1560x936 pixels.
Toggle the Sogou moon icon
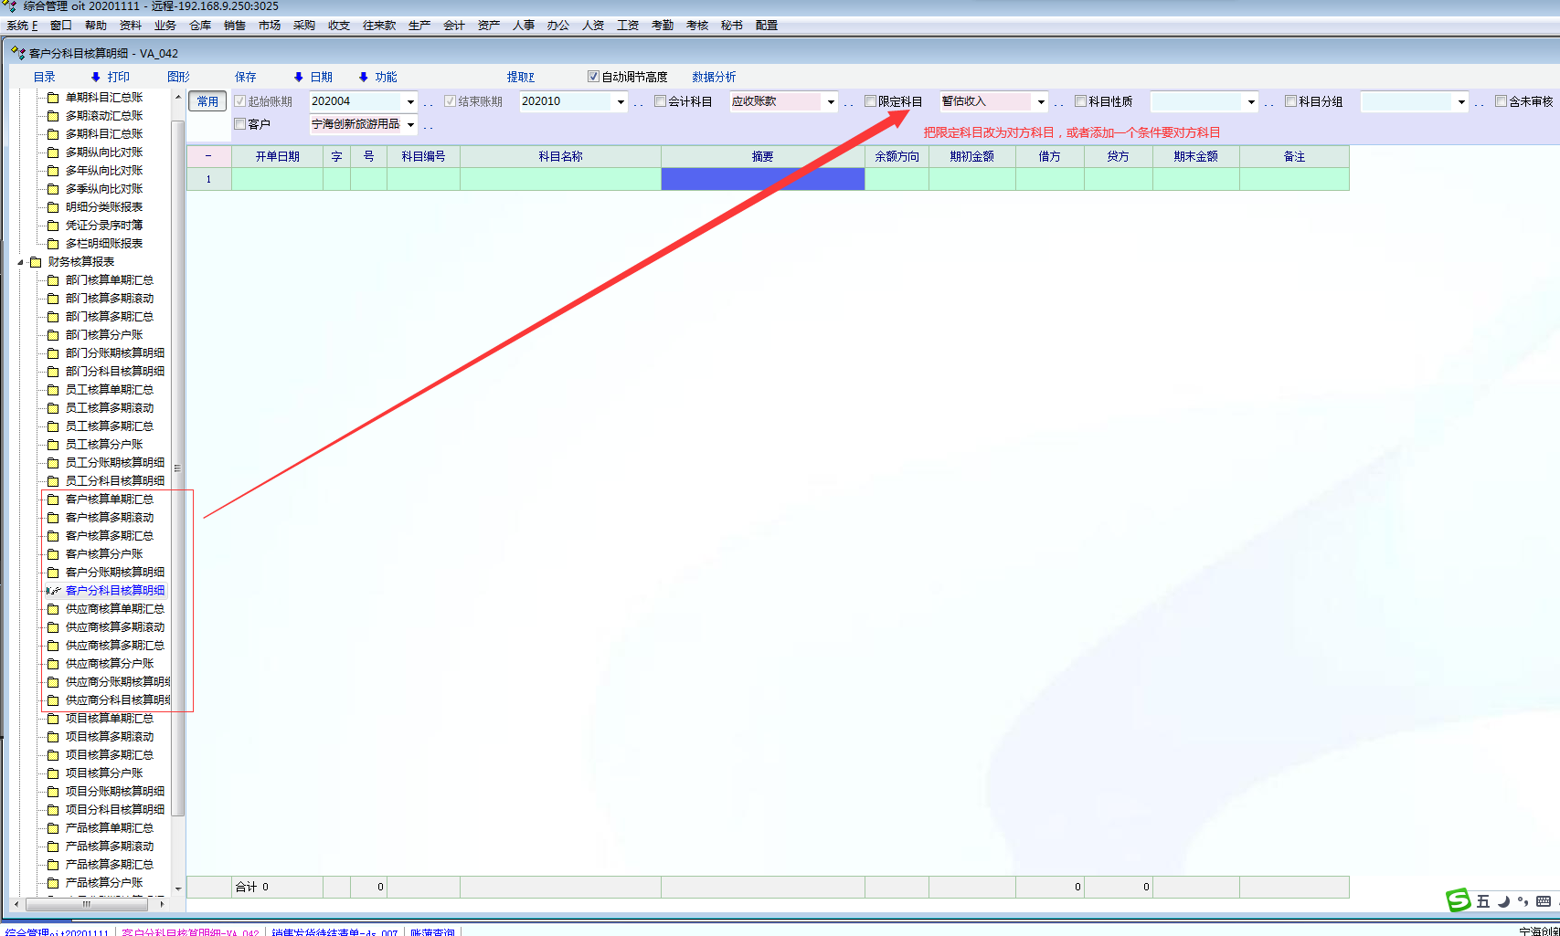1503,901
